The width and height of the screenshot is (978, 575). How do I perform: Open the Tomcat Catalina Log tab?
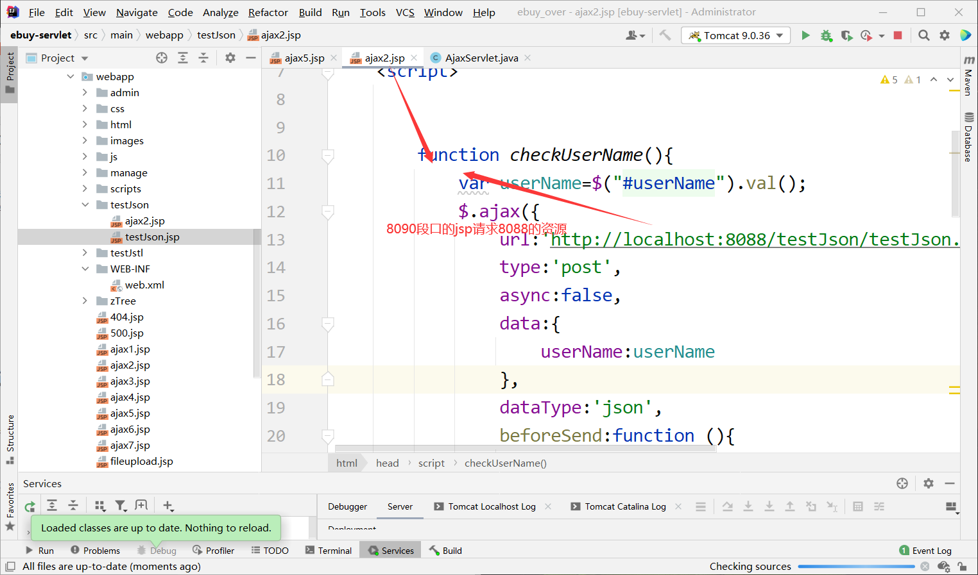tap(625, 506)
